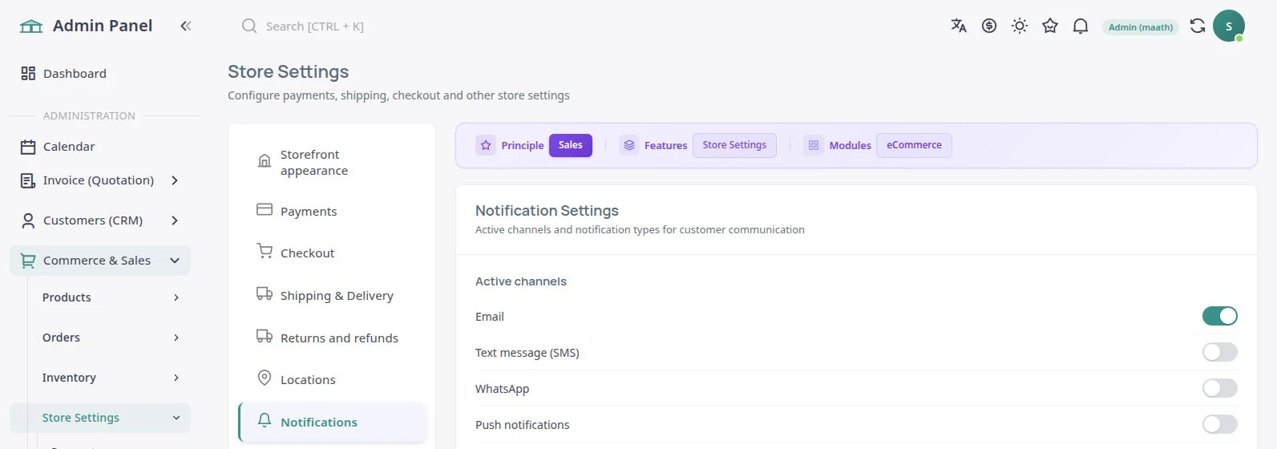Click the Locations pin icon
This screenshot has width=1277, height=449.
click(x=265, y=378)
